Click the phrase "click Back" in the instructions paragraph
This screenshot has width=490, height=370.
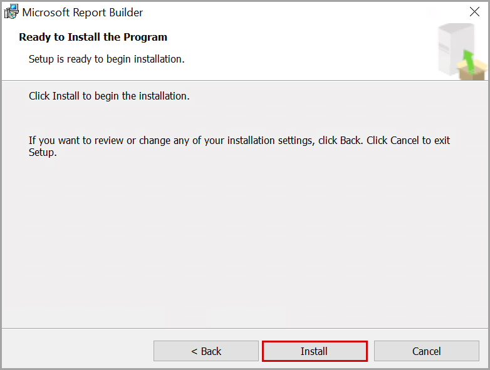pos(340,141)
